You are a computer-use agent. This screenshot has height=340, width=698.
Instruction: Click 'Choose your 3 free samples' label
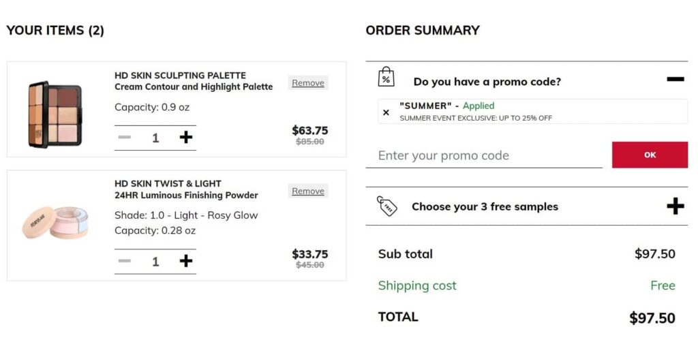pos(485,206)
